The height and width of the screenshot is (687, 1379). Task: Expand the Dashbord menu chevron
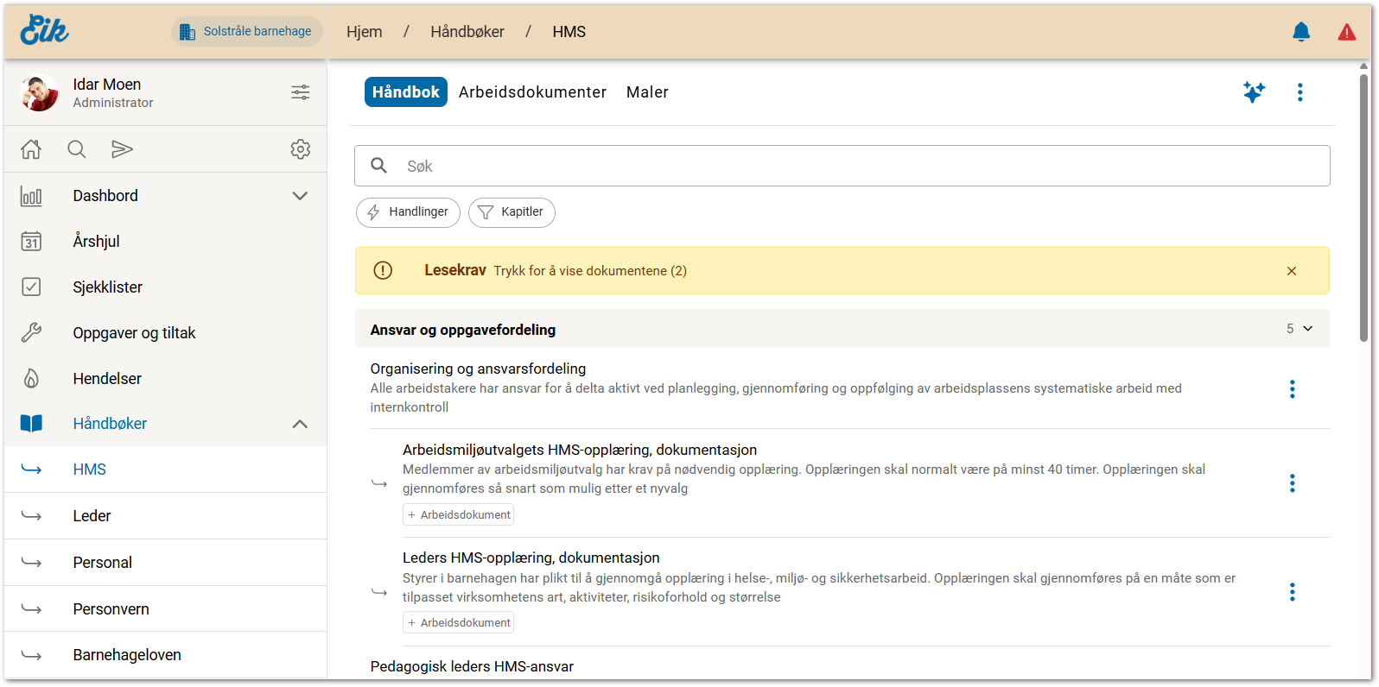point(300,196)
